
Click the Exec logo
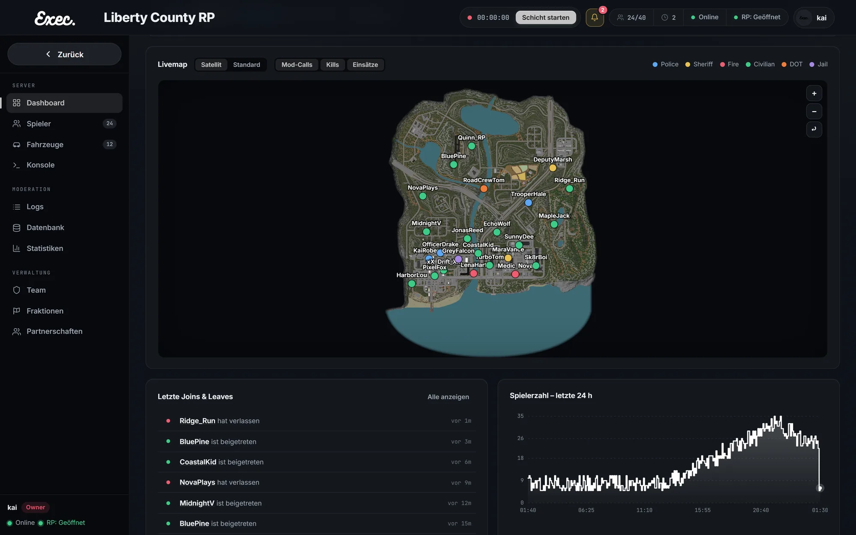[x=55, y=18]
